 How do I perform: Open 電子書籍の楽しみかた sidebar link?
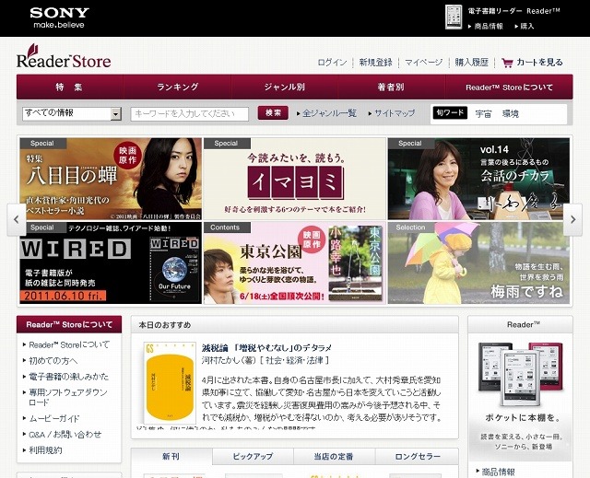click(x=69, y=377)
